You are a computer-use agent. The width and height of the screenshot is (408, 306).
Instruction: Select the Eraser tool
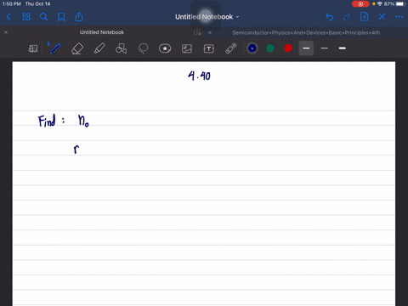coord(77,48)
